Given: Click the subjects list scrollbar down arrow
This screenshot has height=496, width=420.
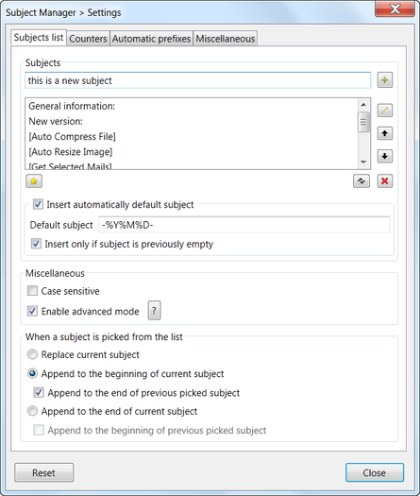Looking at the screenshot, I should 363,162.
